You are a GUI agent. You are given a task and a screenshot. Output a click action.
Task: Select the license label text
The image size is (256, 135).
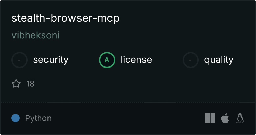[136, 59]
